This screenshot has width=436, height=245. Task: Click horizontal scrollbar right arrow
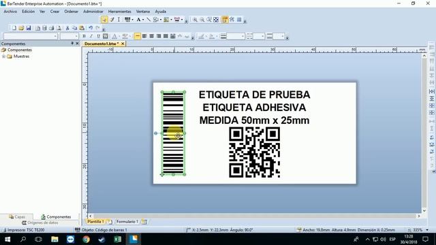coord(419,216)
